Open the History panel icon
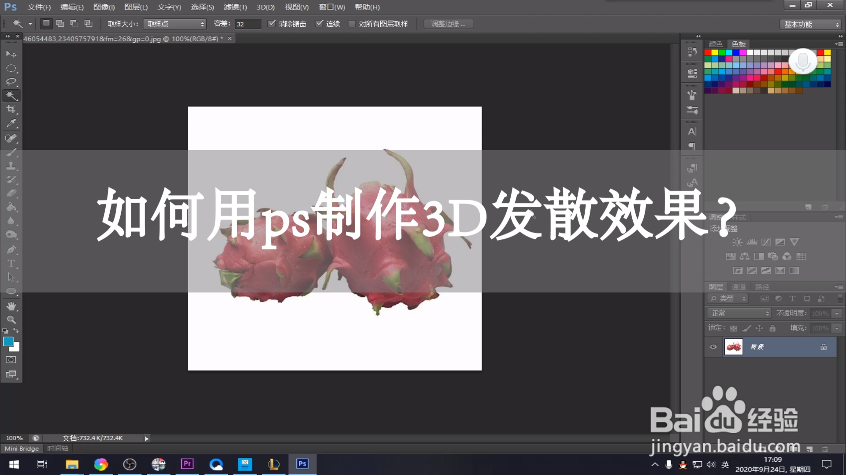This screenshot has height=475, width=846. (692, 52)
